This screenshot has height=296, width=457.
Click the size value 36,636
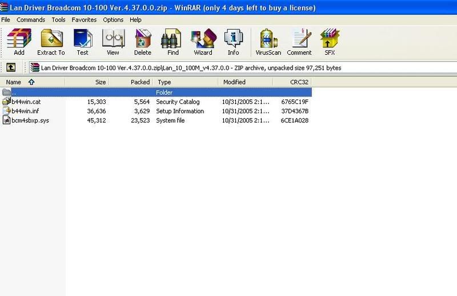(x=97, y=111)
